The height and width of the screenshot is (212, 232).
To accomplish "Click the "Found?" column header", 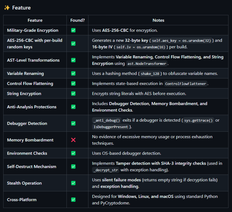I will (x=77, y=20).
